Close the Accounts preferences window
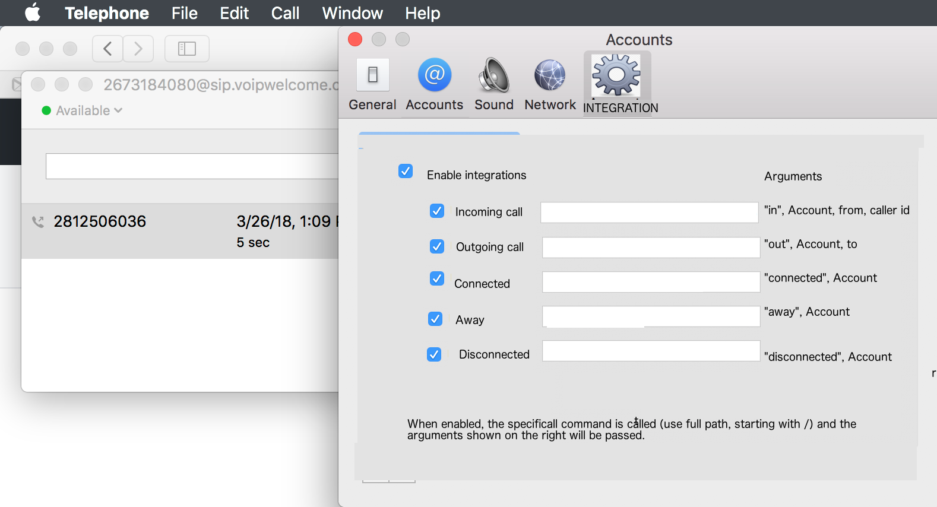This screenshot has height=507, width=937. [x=355, y=39]
